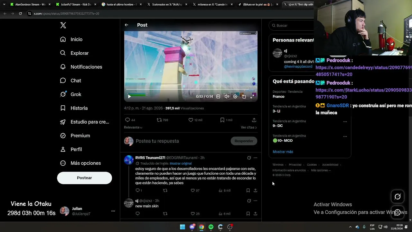View analytics on cj's 6 mil views reply

tap(224, 214)
